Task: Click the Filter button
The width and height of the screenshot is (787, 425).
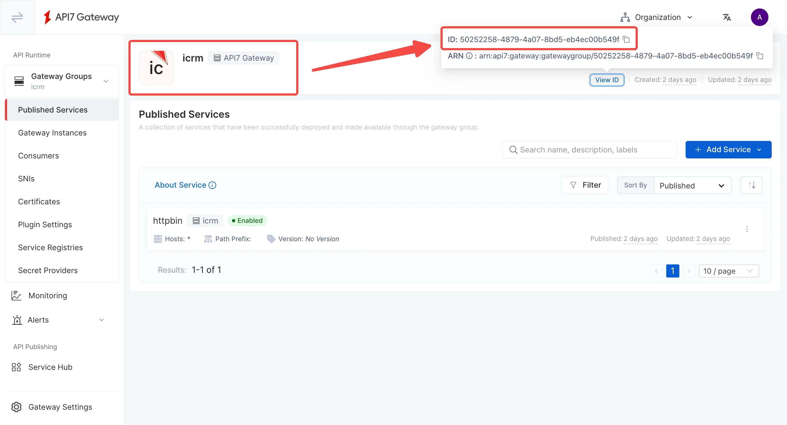Action: point(585,185)
